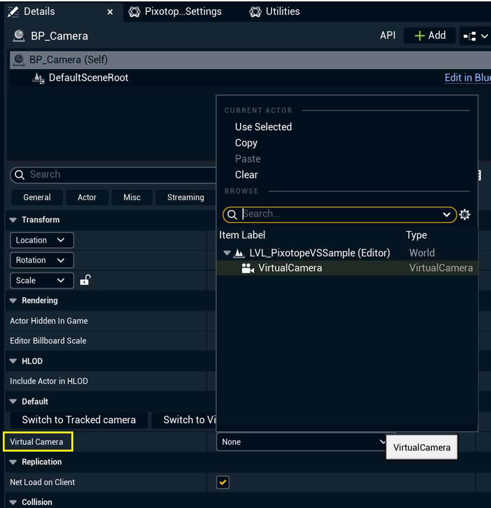Screen dimensions: 491x508
Task: Click the Details tab pencil icon
Action: point(13,12)
